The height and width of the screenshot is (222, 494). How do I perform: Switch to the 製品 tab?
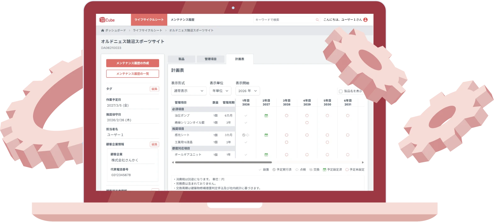click(181, 59)
